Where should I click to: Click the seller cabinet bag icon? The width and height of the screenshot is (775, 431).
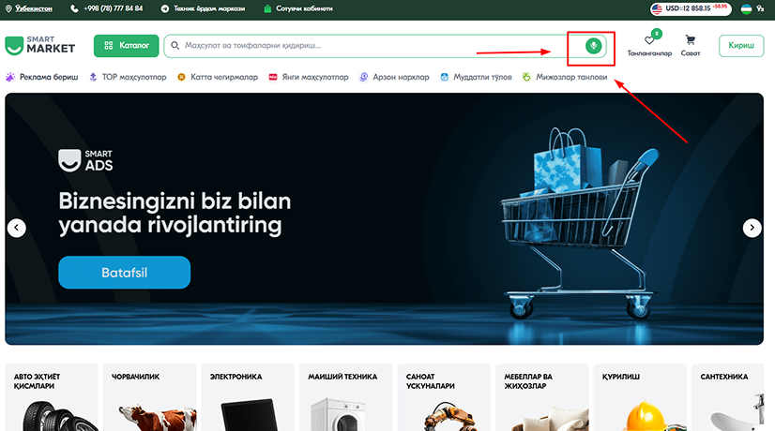pyautogui.click(x=267, y=8)
